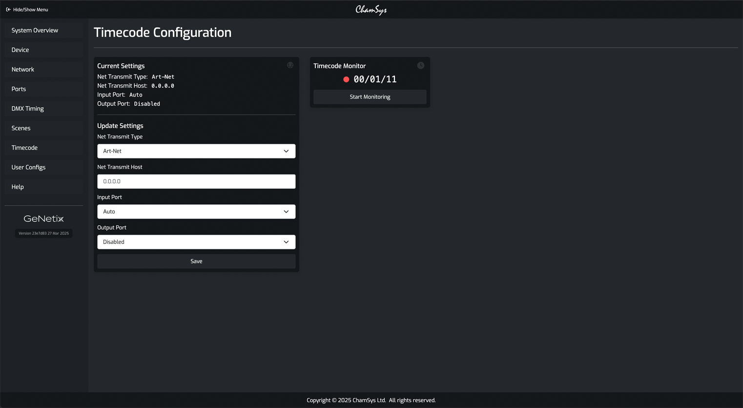This screenshot has width=743, height=408.
Task: Click the GeNetix logo in sidebar
Action: pyautogui.click(x=43, y=219)
